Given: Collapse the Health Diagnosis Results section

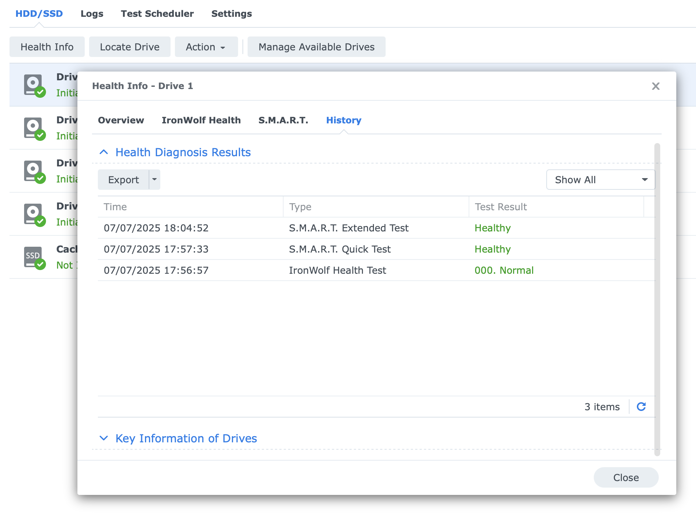Looking at the screenshot, I should pyautogui.click(x=104, y=152).
